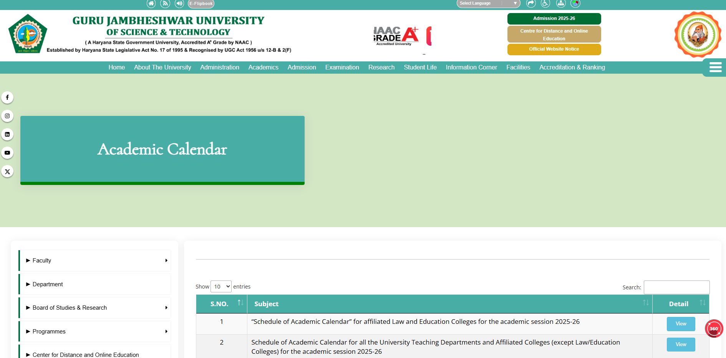Viewport: 726px width, 358px height.
Task: Click the LinkedIn social icon
Action: pyautogui.click(x=7, y=134)
